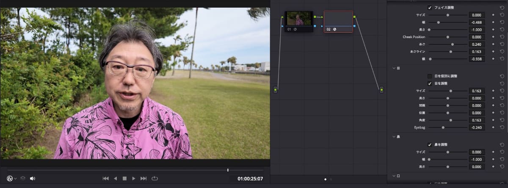Click the source input node on left
The image size is (508, 188).
coord(276,90)
